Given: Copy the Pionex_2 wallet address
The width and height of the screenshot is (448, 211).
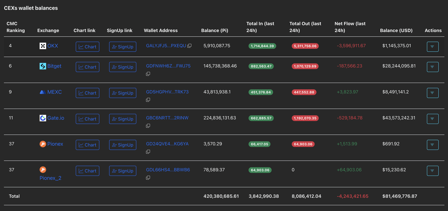Looking at the screenshot, I should tap(148, 178).
